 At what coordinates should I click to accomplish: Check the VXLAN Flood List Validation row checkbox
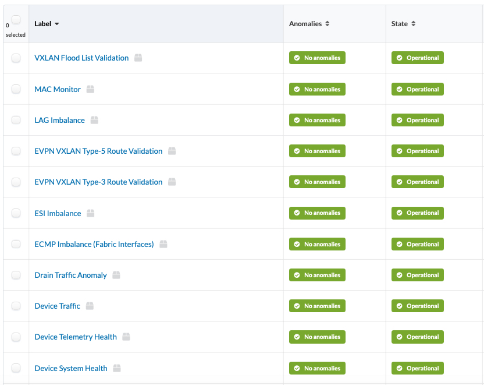(x=16, y=58)
